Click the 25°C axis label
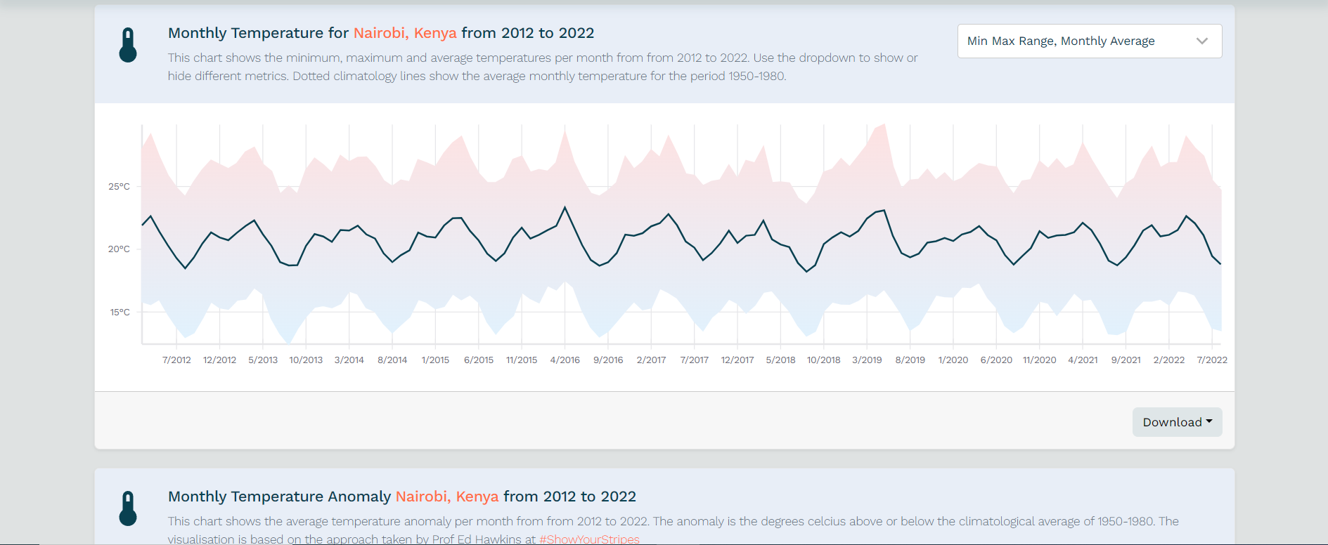Viewport: 1328px width, 545px height. point(119,186)
